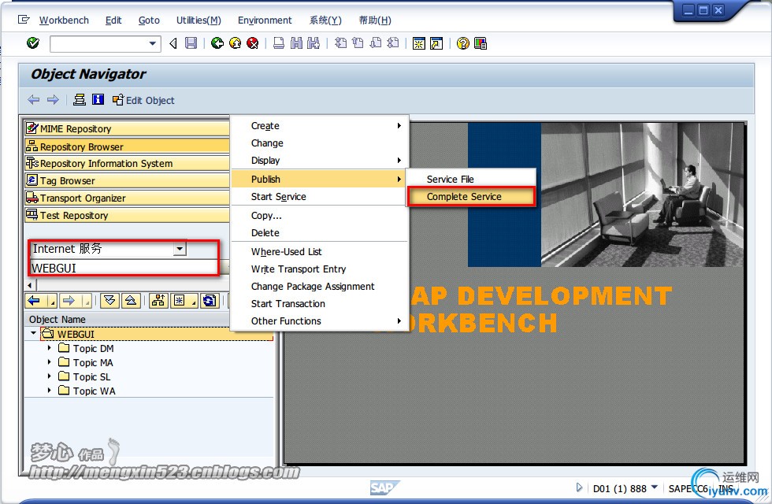Click the Refresh Object List icon
This screenshot has width=772, height=504.
coord(210,301)
